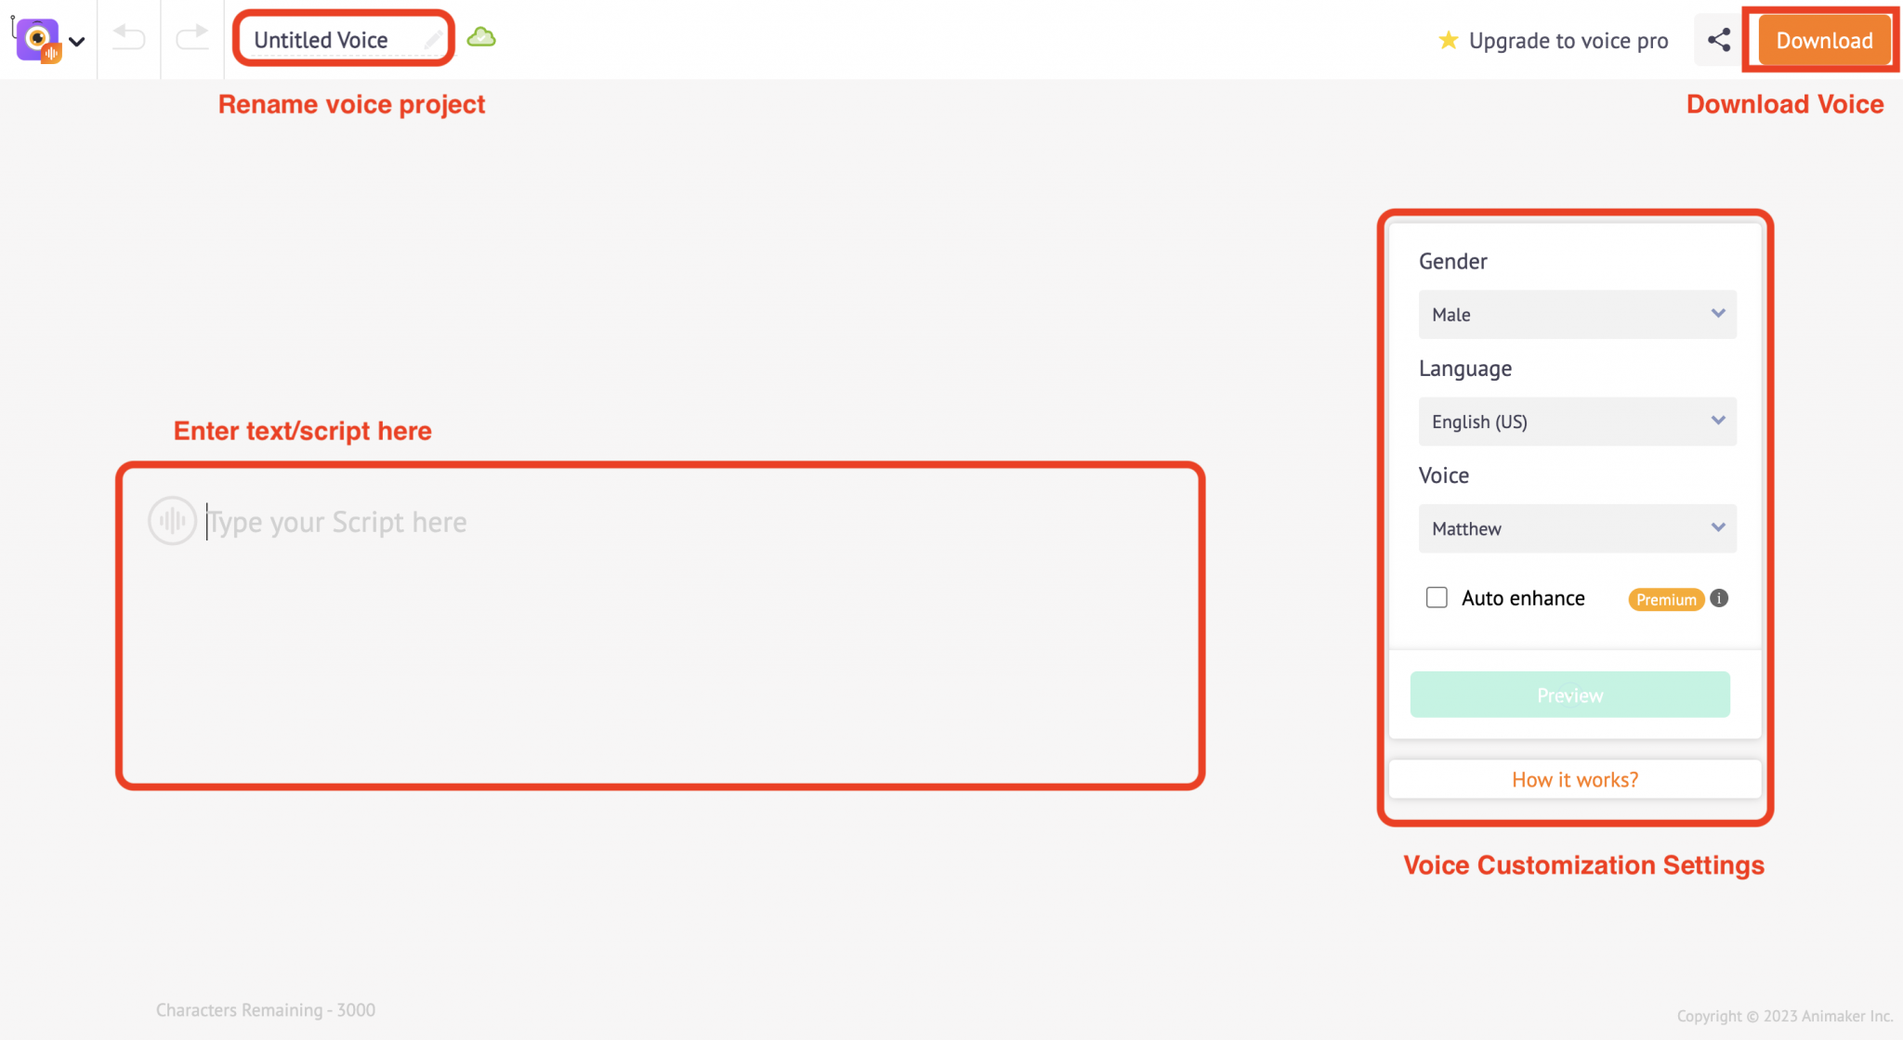The image size is (1903, 1040).
Task: Open the How it works? link
Action: point(1574,779)
